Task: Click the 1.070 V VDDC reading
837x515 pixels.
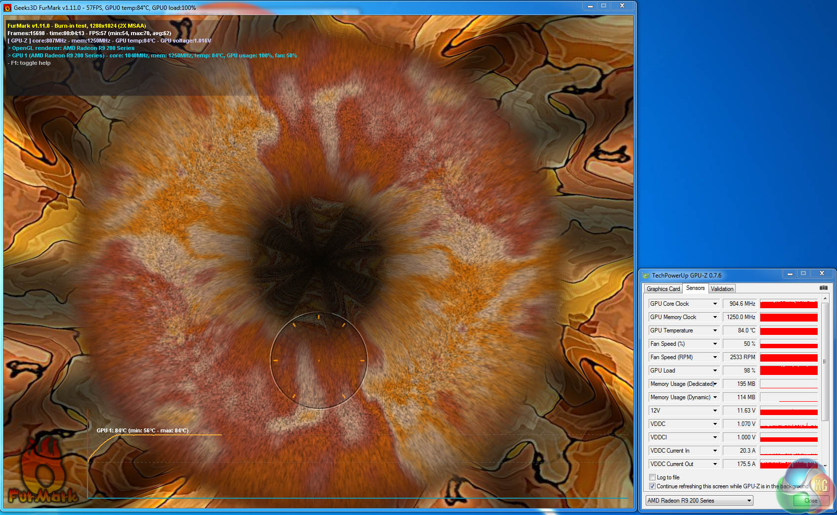Action: pos(740,424)
